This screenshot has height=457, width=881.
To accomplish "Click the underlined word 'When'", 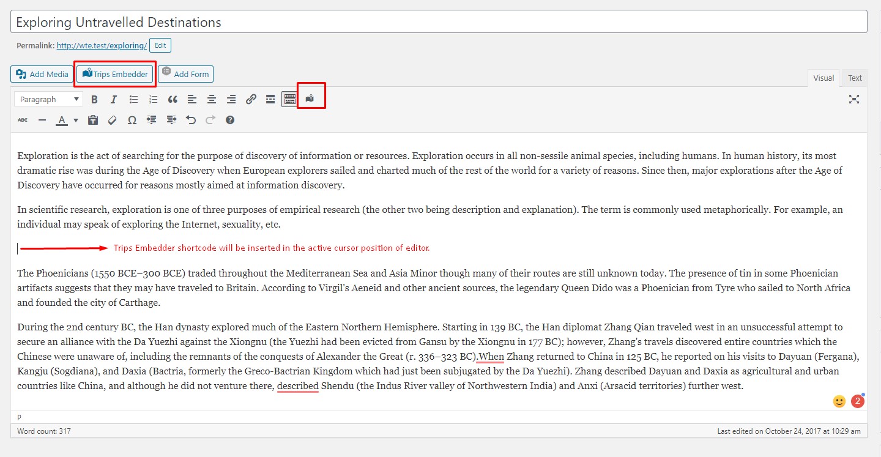I will tap(492, 357).
